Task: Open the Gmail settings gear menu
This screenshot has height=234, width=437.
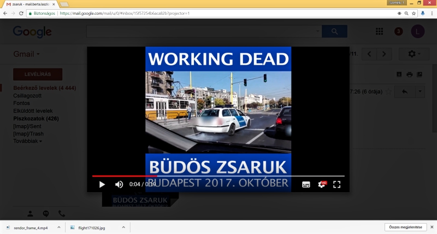Action: [x=414, y=54]
